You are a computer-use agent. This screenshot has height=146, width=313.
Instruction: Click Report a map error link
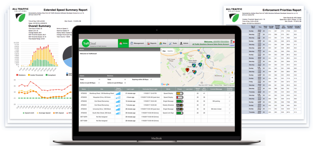(x=229, y=85)
